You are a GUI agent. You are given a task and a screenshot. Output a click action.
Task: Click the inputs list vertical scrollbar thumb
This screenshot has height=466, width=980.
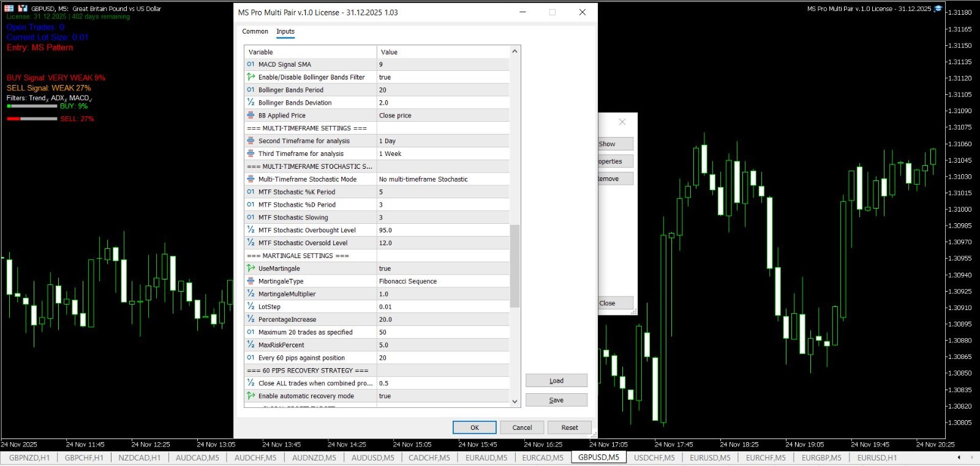click(x=514, y=265)
